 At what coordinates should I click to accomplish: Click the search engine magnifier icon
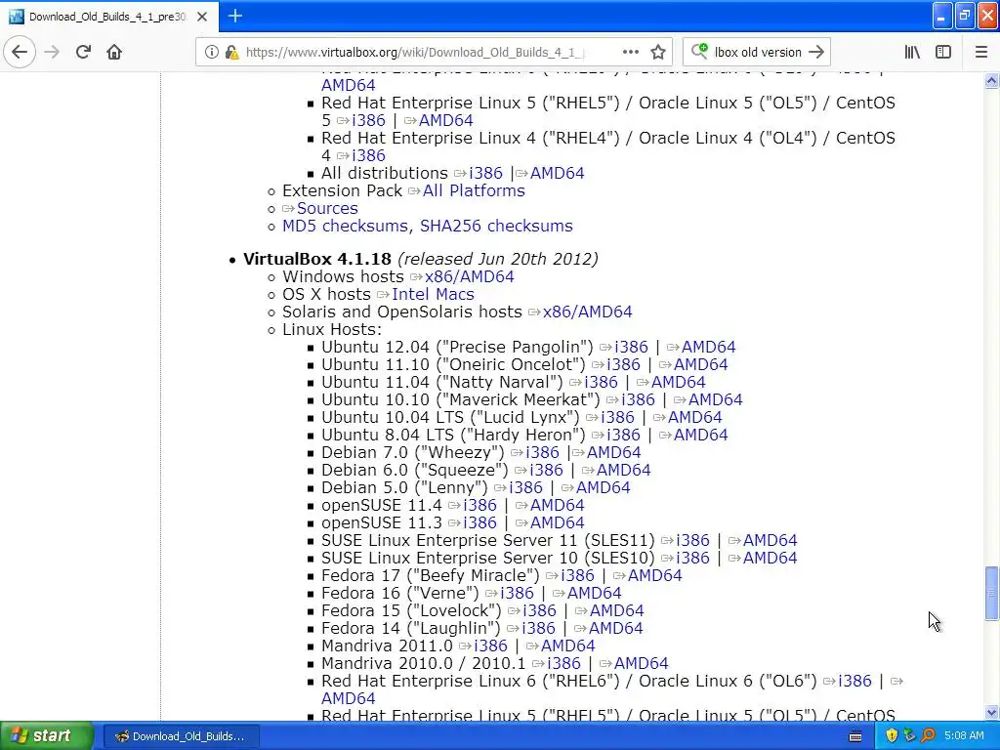tap(699, 51)
